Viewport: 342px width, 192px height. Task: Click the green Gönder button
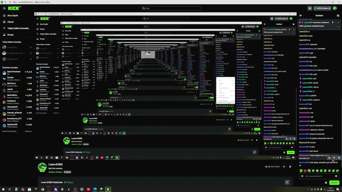coord(334,183)
